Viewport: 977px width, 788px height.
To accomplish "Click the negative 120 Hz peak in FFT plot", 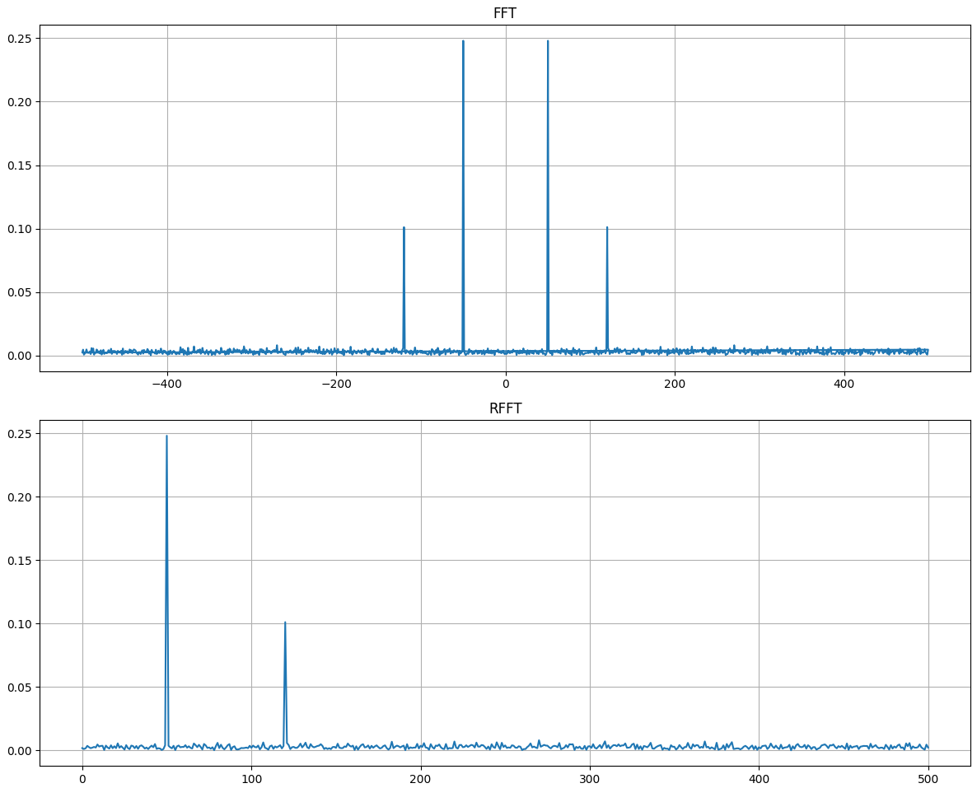I will (x=404, y=228).
